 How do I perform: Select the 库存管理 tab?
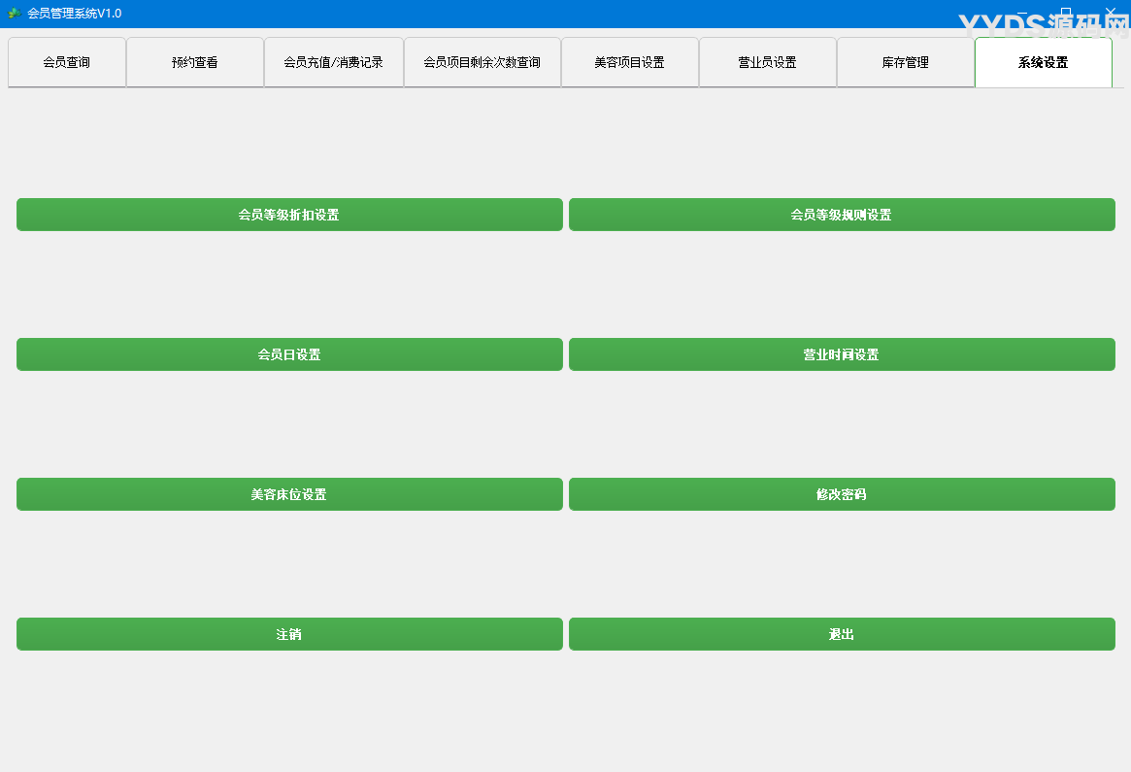tap(906, 61)
